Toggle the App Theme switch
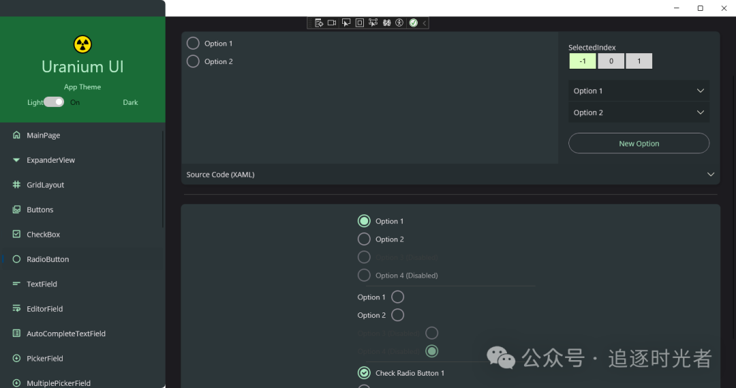 click(x=54, y=102)
